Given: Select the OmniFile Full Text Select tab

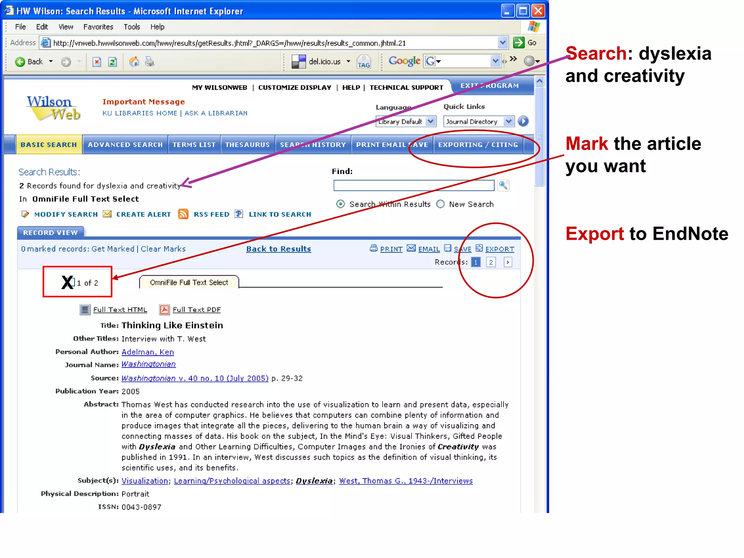Looking at the screenshot, I should 189,282.
